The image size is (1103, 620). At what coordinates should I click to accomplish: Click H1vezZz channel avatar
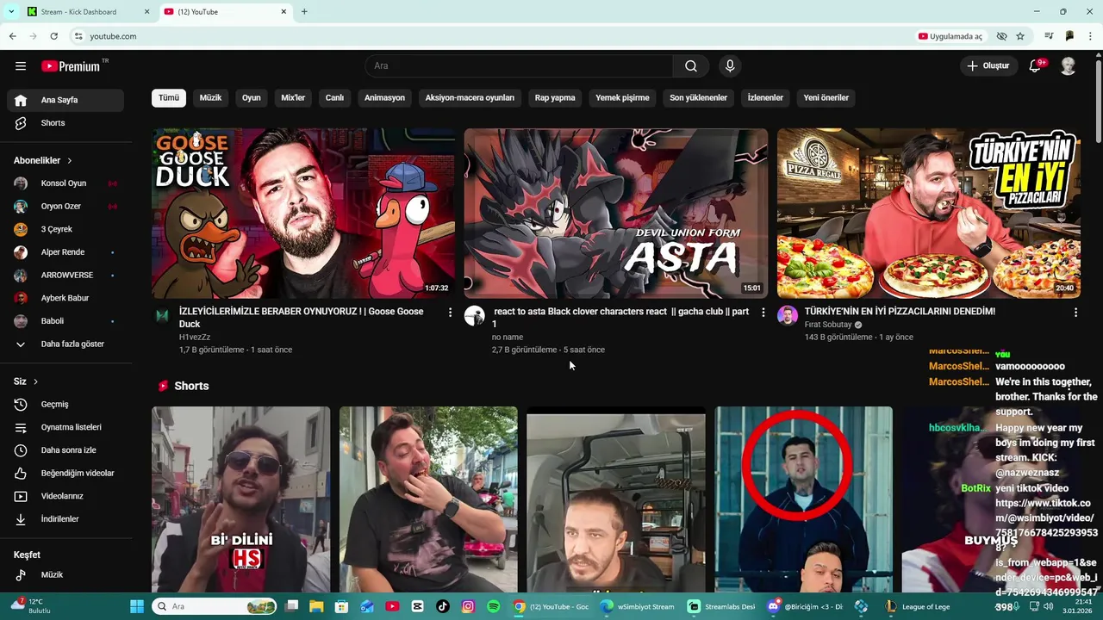162,315
